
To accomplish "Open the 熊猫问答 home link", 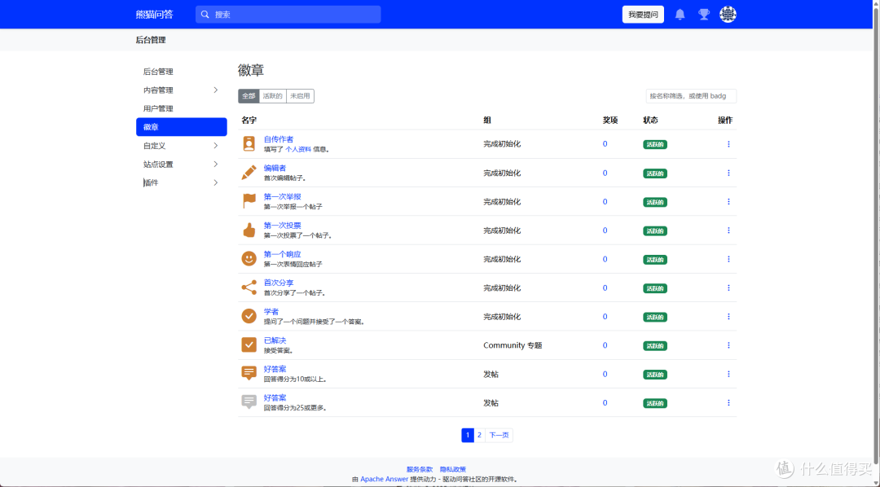I will 154,15.
